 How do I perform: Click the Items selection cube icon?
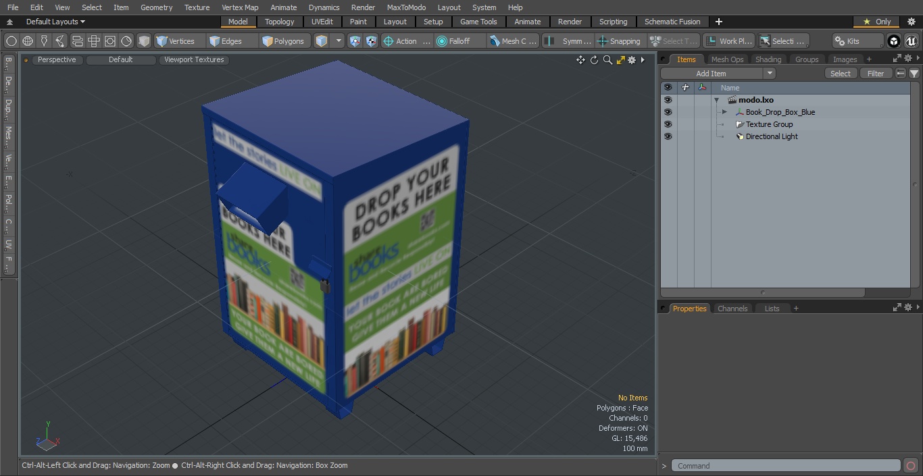(x=322, y=41)
